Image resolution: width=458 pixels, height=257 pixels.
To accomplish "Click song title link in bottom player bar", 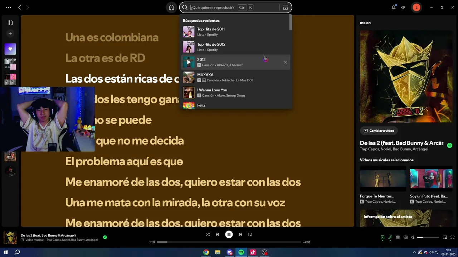I will [48, 235].
